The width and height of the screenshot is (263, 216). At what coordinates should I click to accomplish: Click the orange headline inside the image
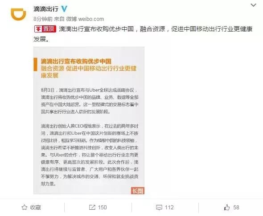pyautogui.click(x=89, y=68)
